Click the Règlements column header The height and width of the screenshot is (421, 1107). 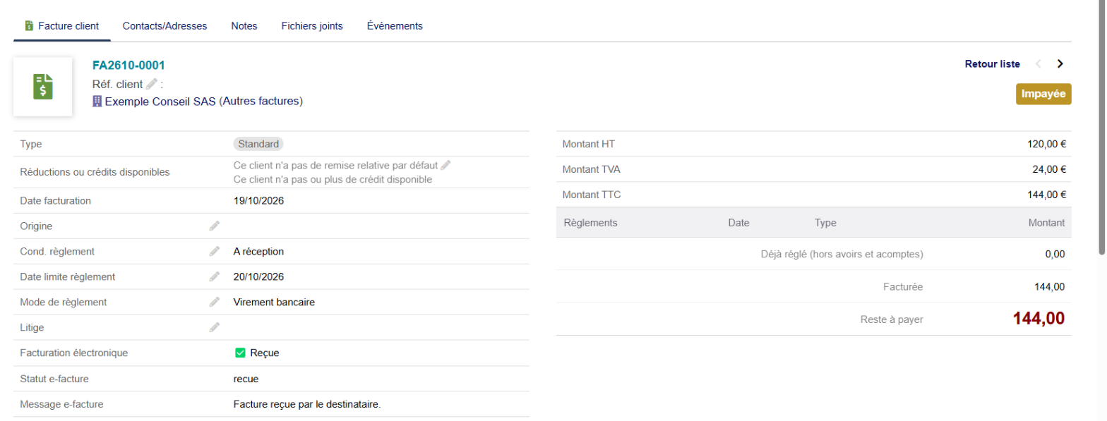(x=591, y=223)
